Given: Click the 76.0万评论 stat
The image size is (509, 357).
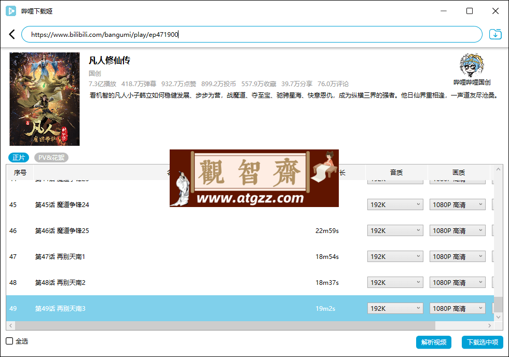Looking at the screenshot, I should pos(333,84).
